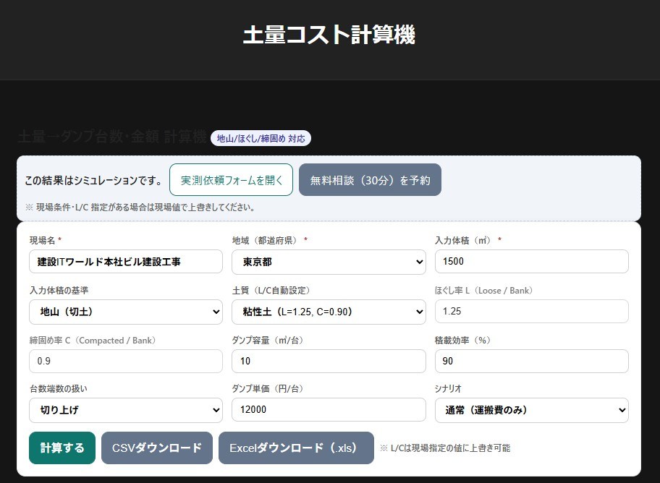Viewport: 660px width, 483px height.
Task: Open the 実測依頼フォームを開く link
Action: 231,180
